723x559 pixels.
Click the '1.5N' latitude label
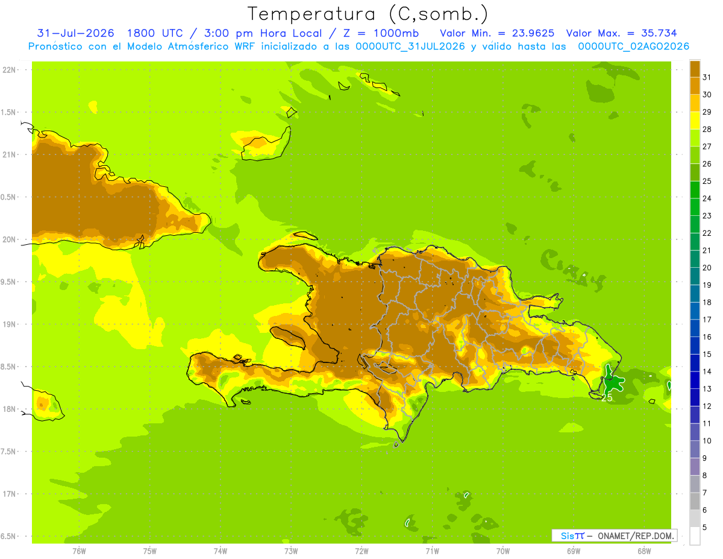pyautogui.click(x=9, y=112)
